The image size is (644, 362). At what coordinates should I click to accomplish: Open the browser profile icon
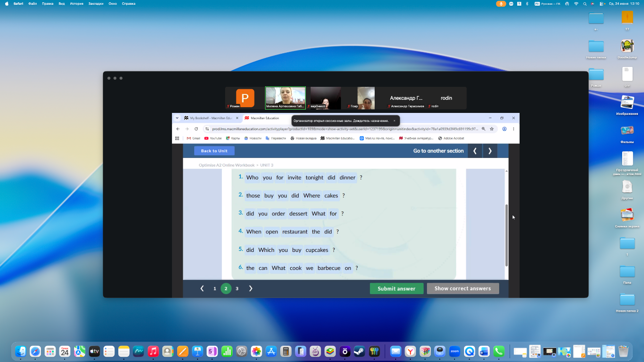504,129
